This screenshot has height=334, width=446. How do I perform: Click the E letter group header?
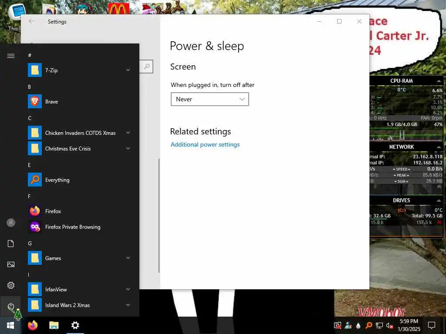(x=29, y=165)
